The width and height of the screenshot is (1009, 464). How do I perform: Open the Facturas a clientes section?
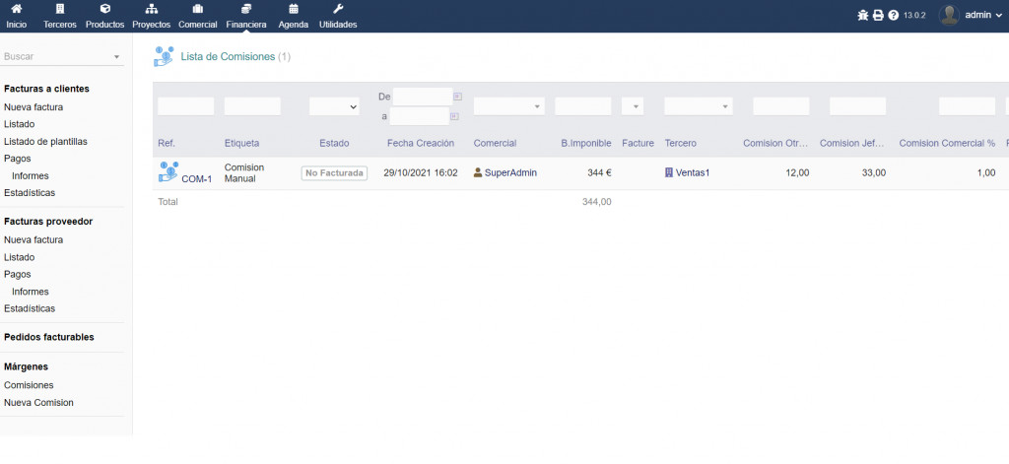pos(46,89)
